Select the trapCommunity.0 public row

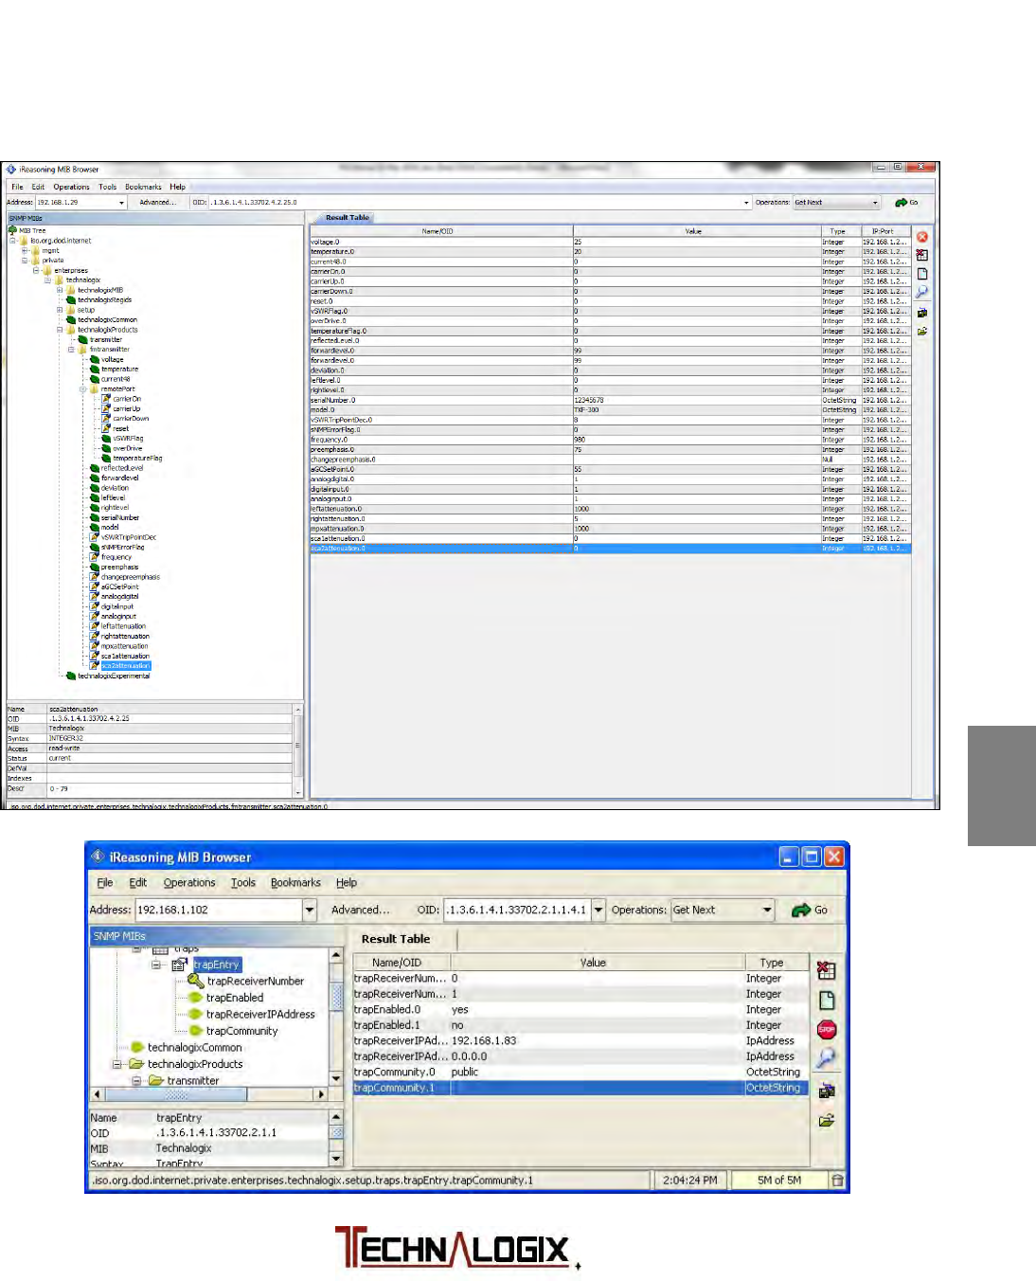coord(581,1073)
